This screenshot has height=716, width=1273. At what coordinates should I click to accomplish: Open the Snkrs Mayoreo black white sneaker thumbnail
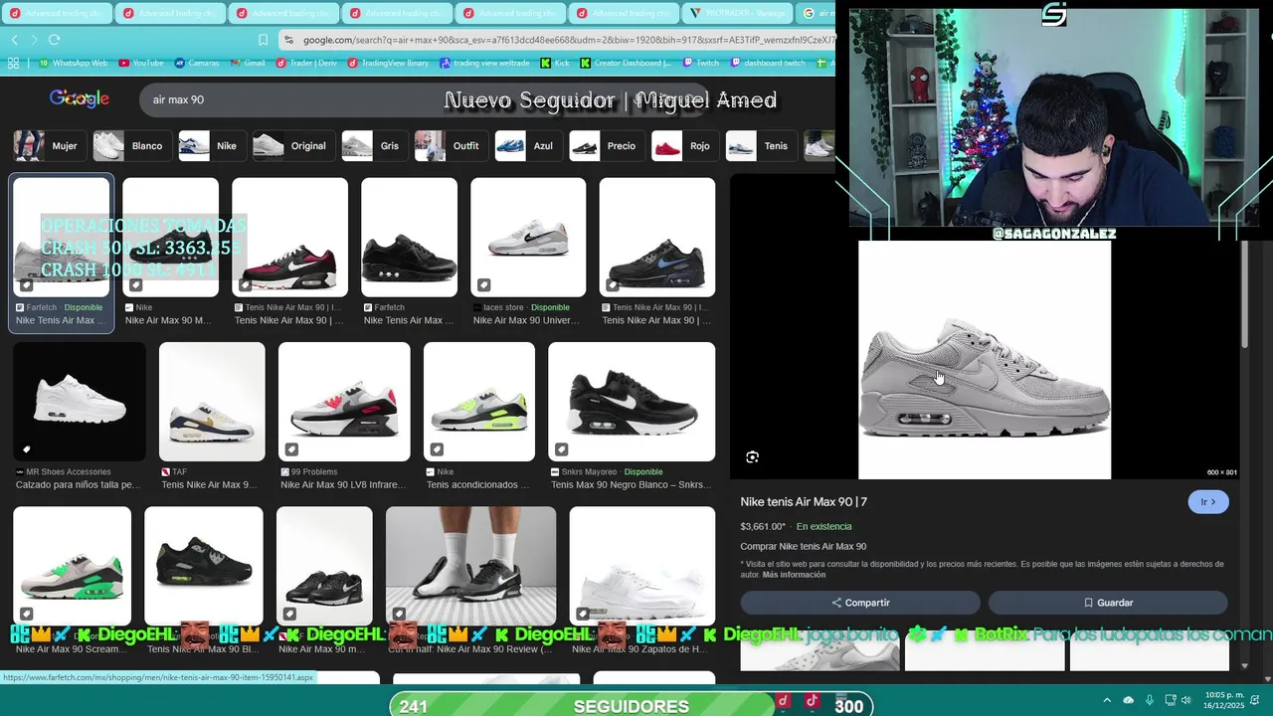click(632, 402)
